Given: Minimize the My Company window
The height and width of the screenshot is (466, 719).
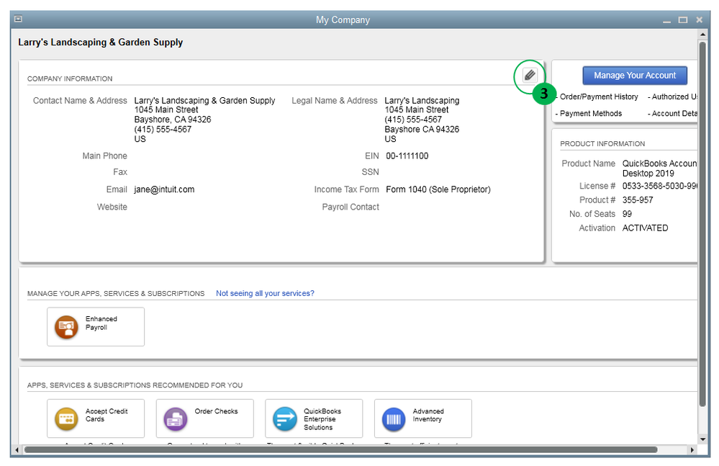Looking at the screenshot, I should [666, 20].
